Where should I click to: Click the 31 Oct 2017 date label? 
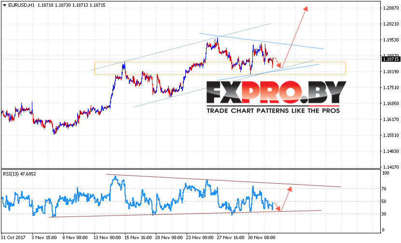coord(13,238)
